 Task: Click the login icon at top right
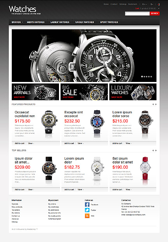pyautogui.click(x=159, y=4)
